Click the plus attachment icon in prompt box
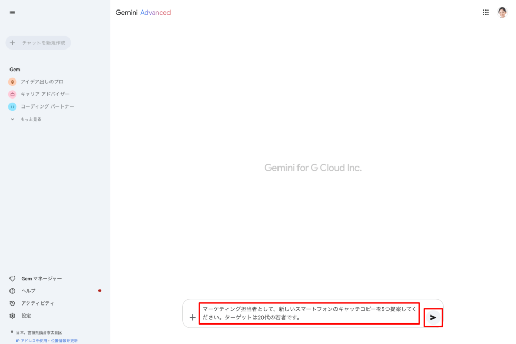The image size is (516, 344). pos(192,318)
